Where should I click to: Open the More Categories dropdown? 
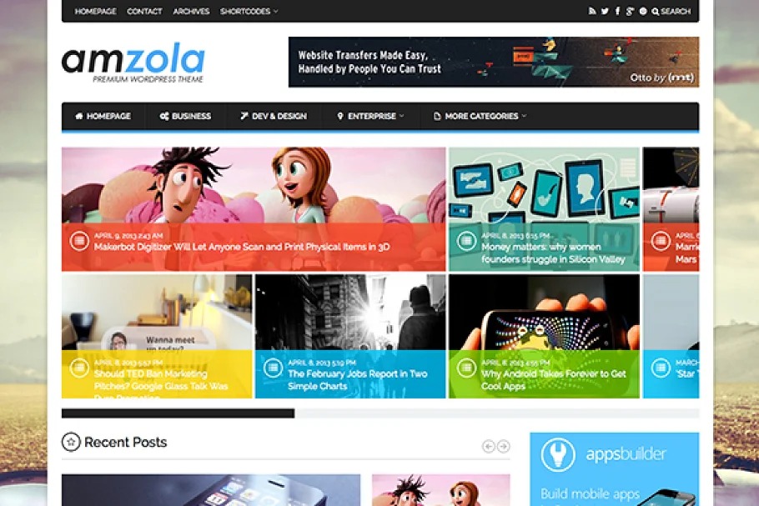[480, 116]
